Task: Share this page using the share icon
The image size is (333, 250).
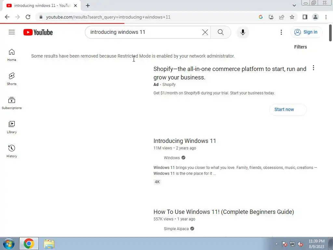Action: click(282, 17)
